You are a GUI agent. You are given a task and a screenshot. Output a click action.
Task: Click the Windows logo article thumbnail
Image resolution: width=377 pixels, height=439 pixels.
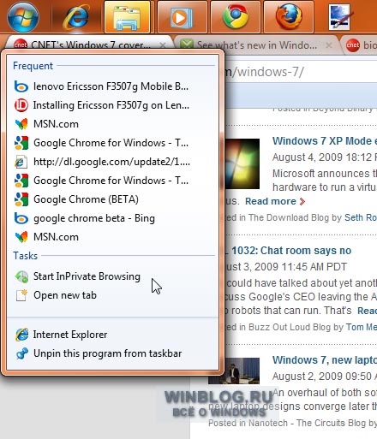[242, 163]
